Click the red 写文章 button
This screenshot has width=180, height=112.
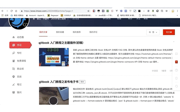(x=169, y=32)
